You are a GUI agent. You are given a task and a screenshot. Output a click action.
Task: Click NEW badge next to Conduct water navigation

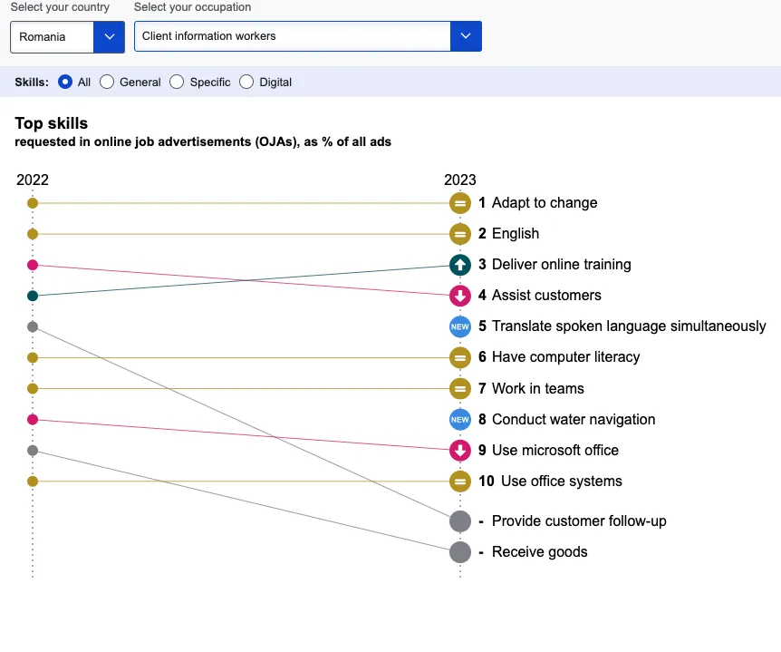(x=460, y=419)
